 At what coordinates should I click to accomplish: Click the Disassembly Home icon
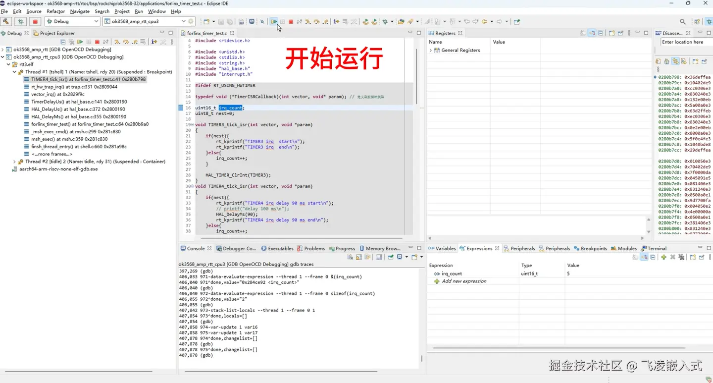click(666, 61)
